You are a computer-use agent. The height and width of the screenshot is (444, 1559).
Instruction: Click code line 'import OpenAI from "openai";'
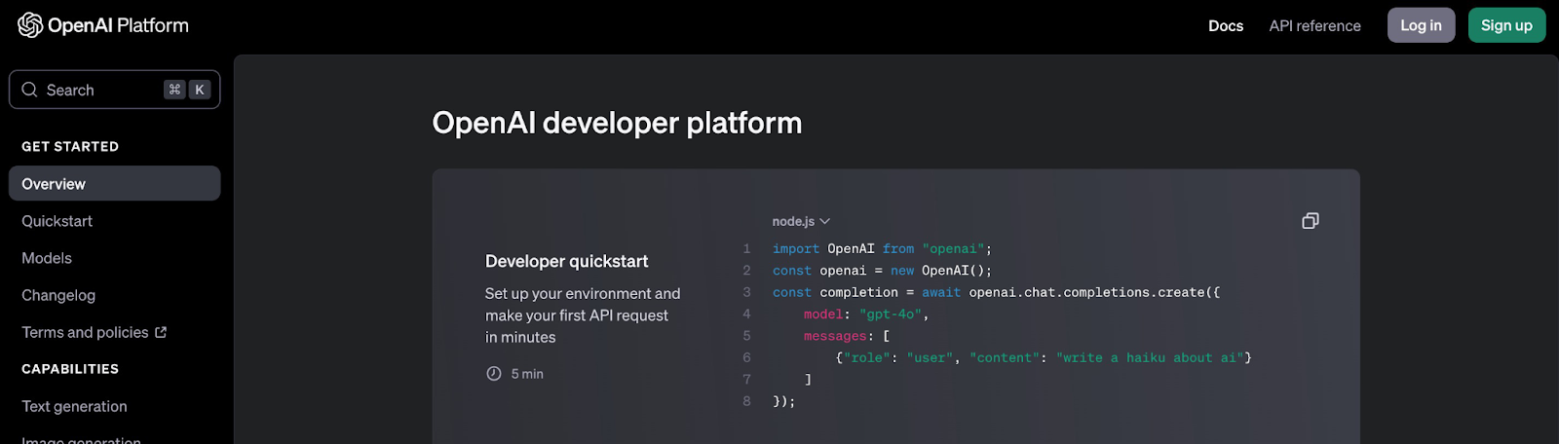[x=882, y=249]
